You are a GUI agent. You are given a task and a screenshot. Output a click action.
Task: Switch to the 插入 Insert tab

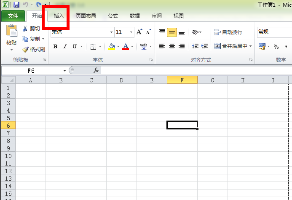(x=59, y=16)
